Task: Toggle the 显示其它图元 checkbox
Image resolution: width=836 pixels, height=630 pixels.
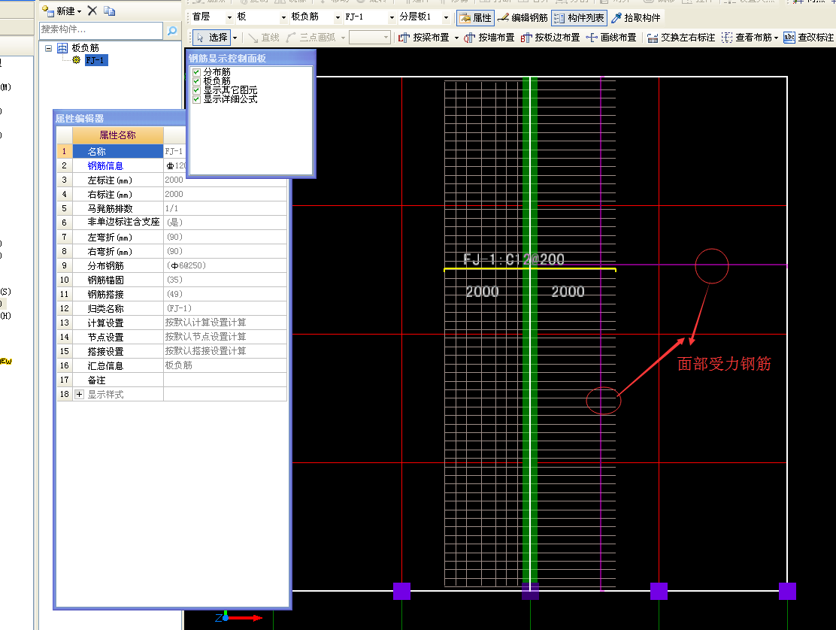Action: [x=196, y=90]
